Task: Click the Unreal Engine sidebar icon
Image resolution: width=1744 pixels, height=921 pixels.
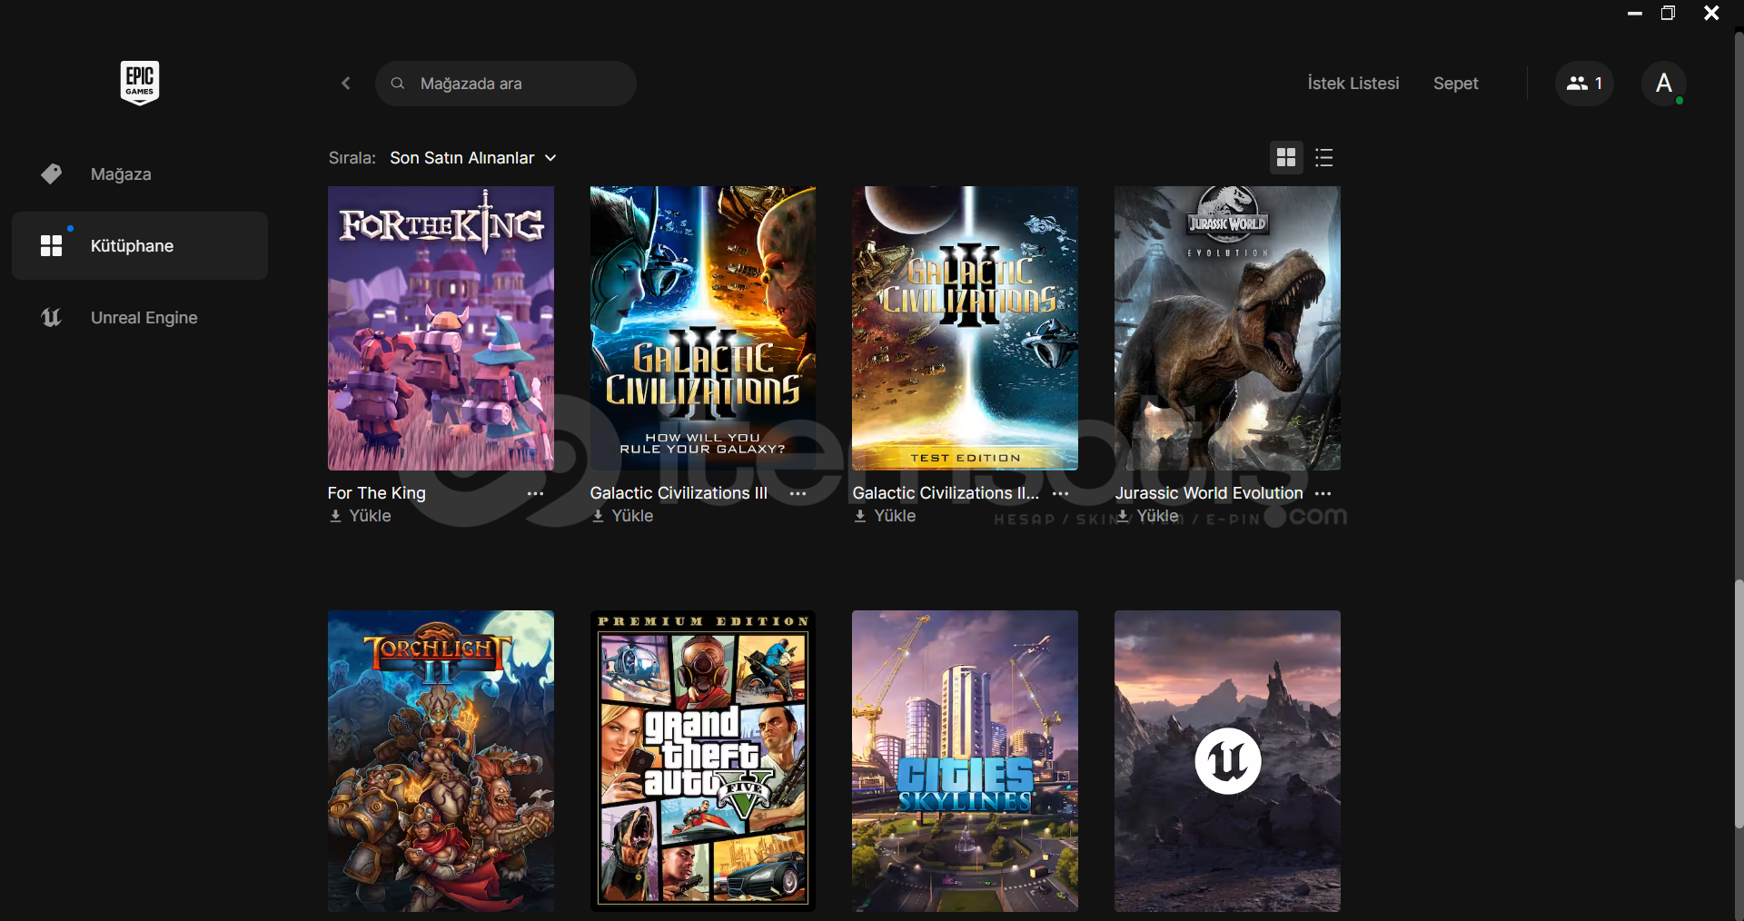Action: tap(52, 318)
